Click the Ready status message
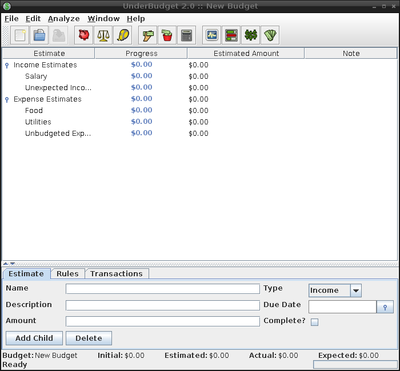Image resolution: width=400 pixels, height=371 pixels. tap(14, 365)
